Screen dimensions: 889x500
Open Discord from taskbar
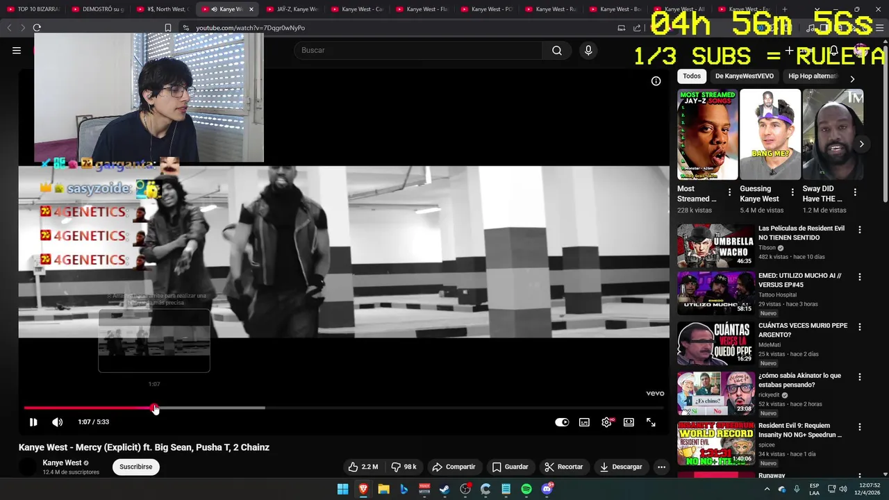(547, 490)
